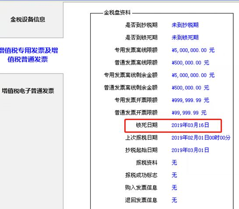Select the 2019年03月16日 lock date value
This screenshot has height=209, width=239.
pos(190,125)
